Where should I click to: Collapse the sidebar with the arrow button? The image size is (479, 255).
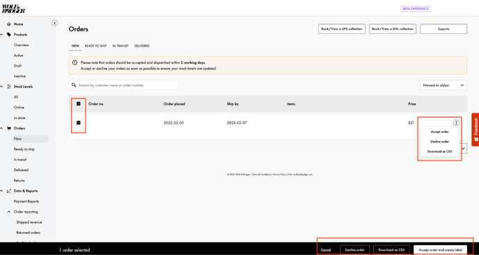(55, 23)
